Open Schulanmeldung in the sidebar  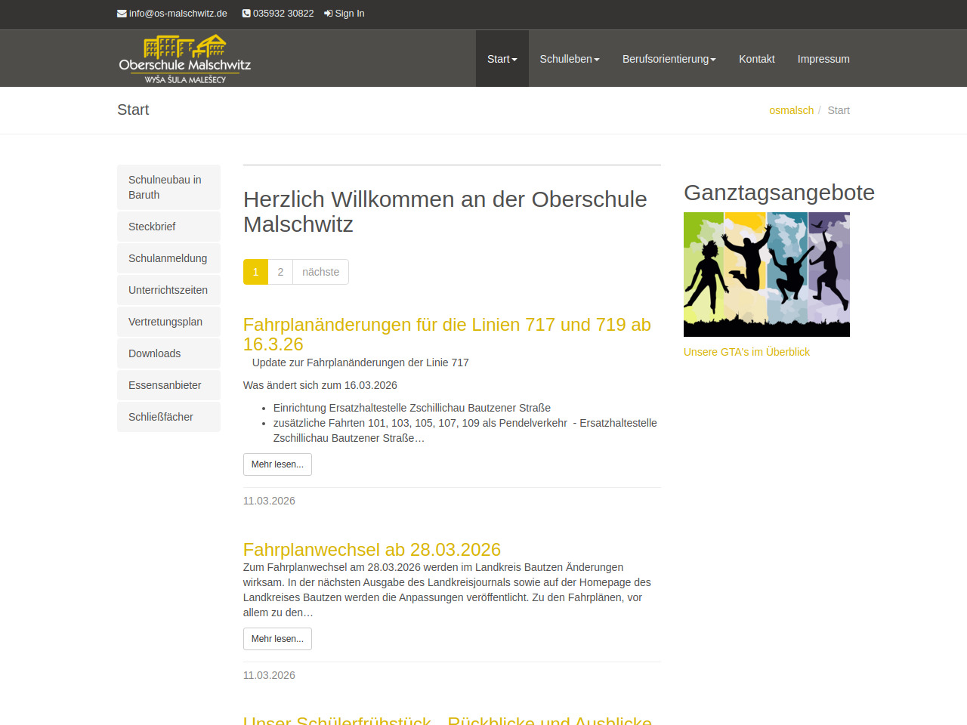point(168,258)
